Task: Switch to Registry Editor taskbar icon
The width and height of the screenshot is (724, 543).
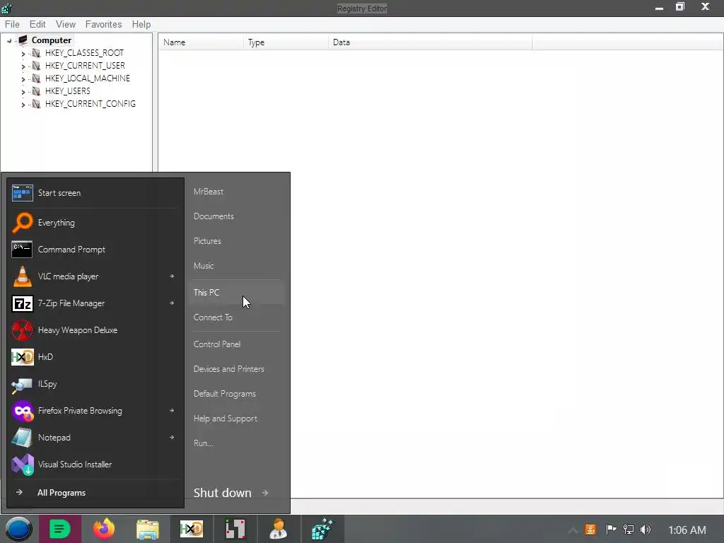Action: 322,529
